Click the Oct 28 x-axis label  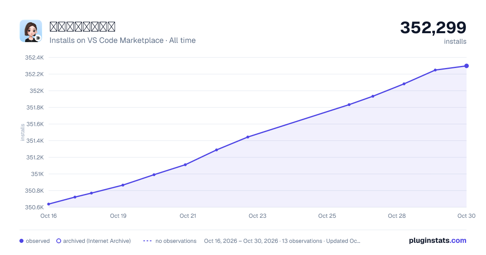(x=397, y=216)
